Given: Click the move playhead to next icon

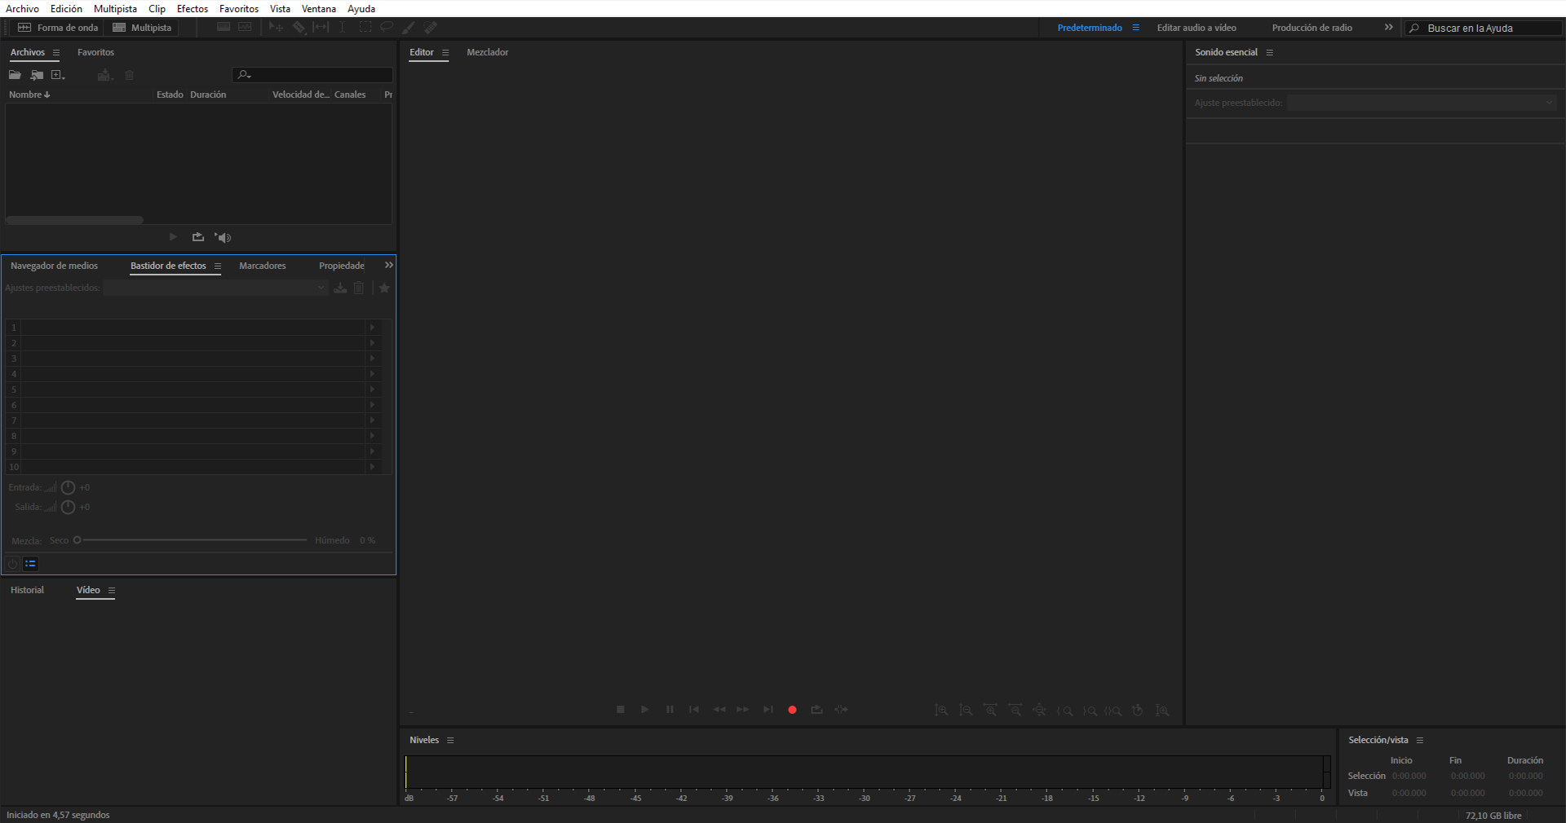Looking at the screenshot, I should tap(768, 710).
